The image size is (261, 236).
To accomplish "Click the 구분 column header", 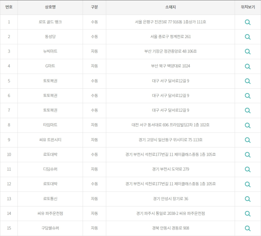I will pos(94,7).
